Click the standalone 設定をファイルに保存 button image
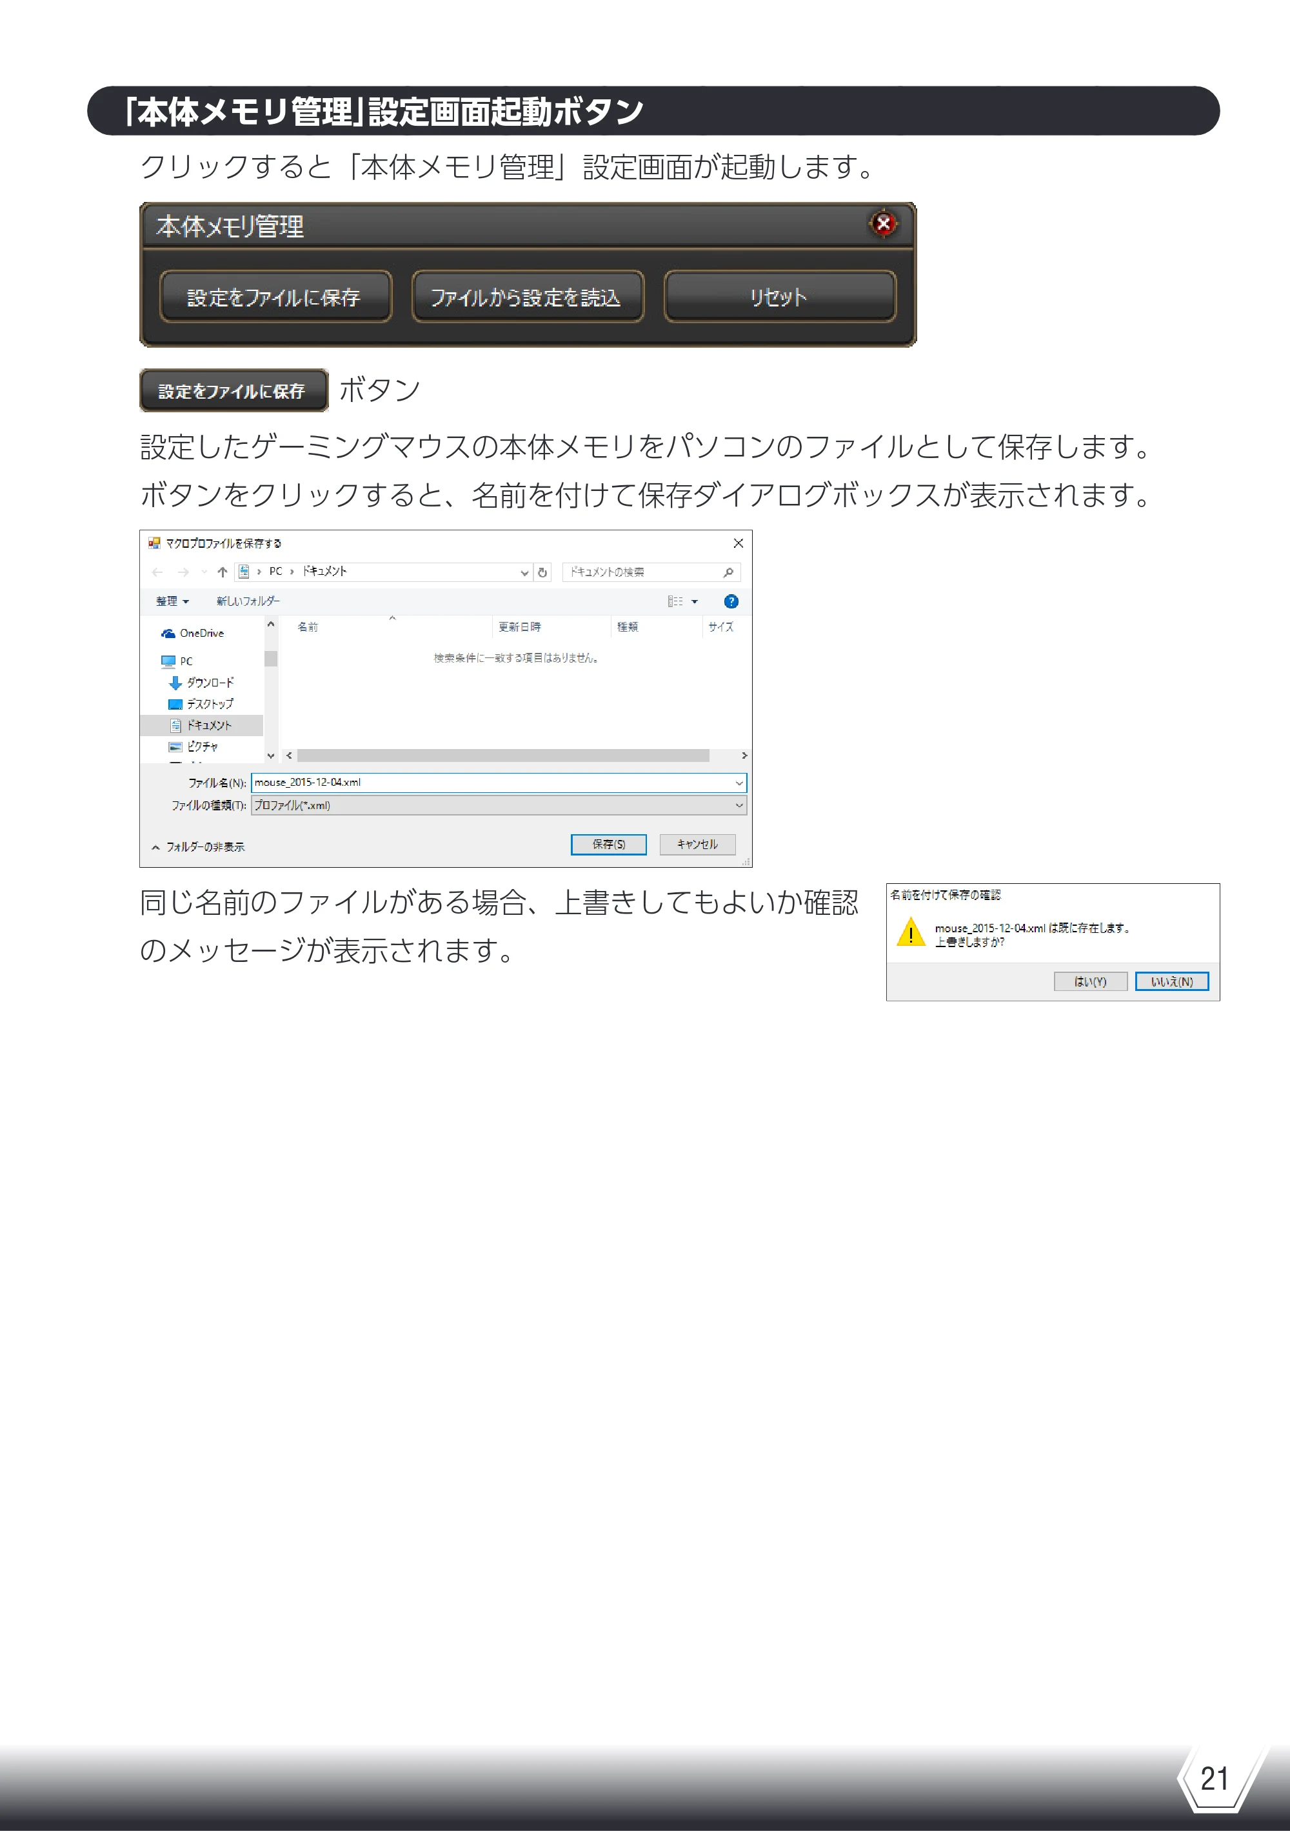The image size is (1290, 1831). click(x=233, y=390)
